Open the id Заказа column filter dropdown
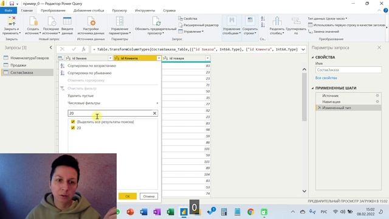 110,58
